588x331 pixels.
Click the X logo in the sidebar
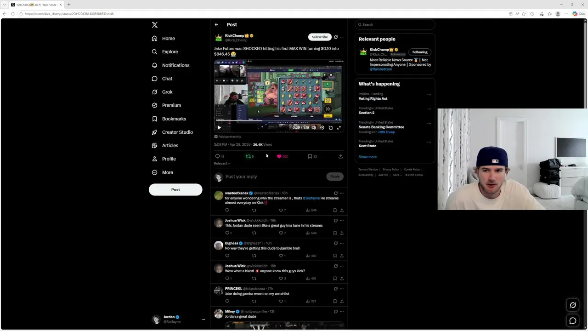155,25
